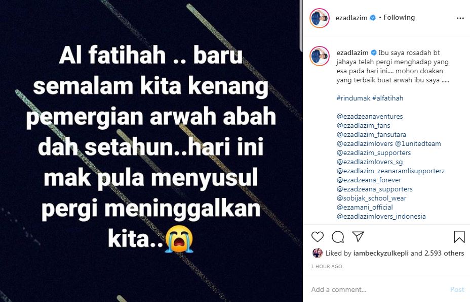Open ezadlazim avatar beside caption
Image resolution: width=470 pixels, height=302 pixels.
(320, 56)
